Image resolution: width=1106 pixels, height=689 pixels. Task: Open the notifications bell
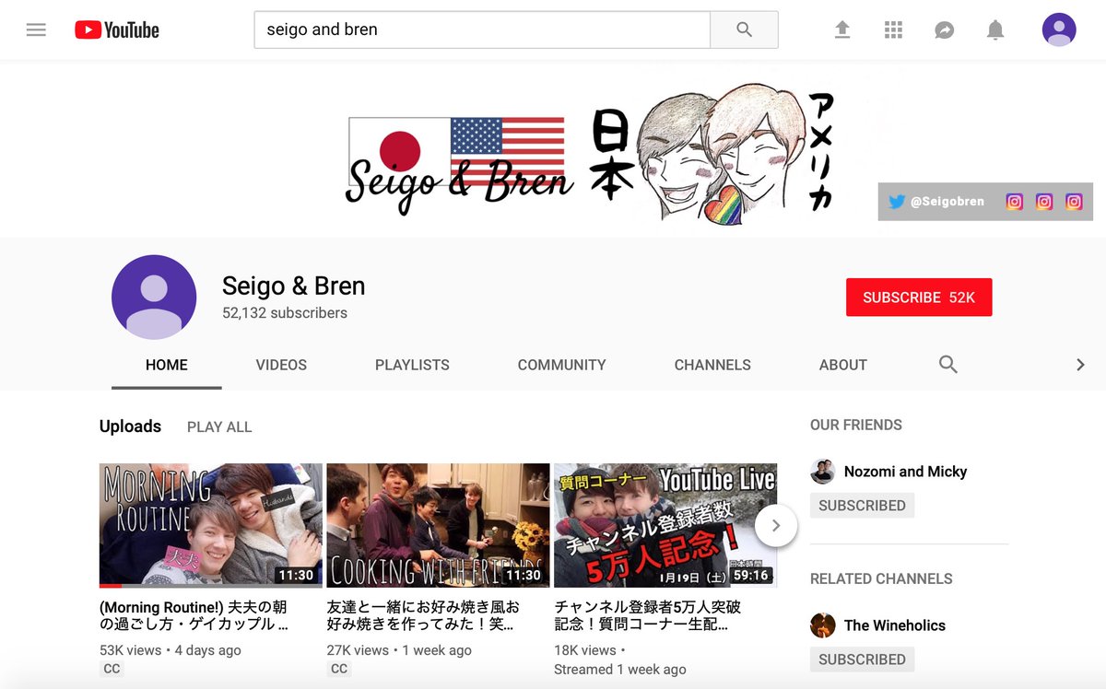tap(994, 30)
